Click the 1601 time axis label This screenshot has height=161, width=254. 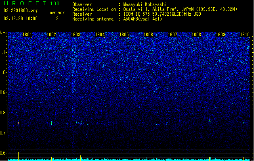pos(27,34)
